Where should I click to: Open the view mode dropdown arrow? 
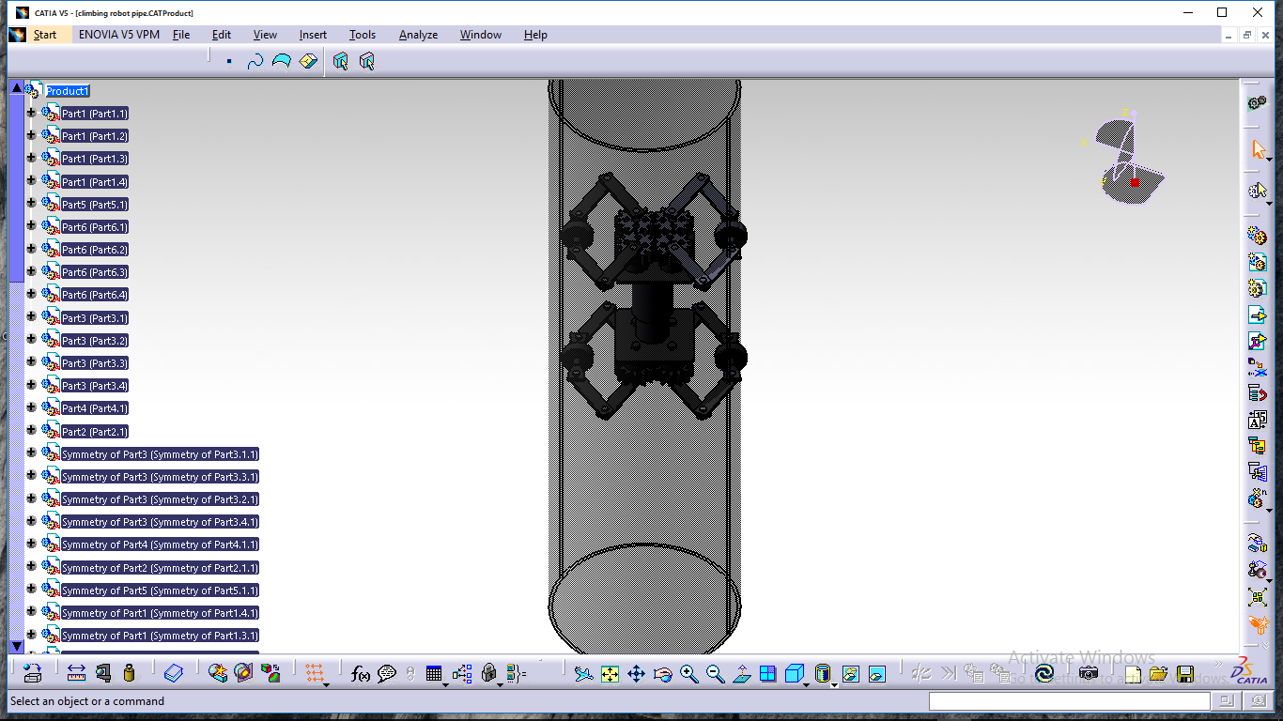pyautogui.click(x=834, y=684)
